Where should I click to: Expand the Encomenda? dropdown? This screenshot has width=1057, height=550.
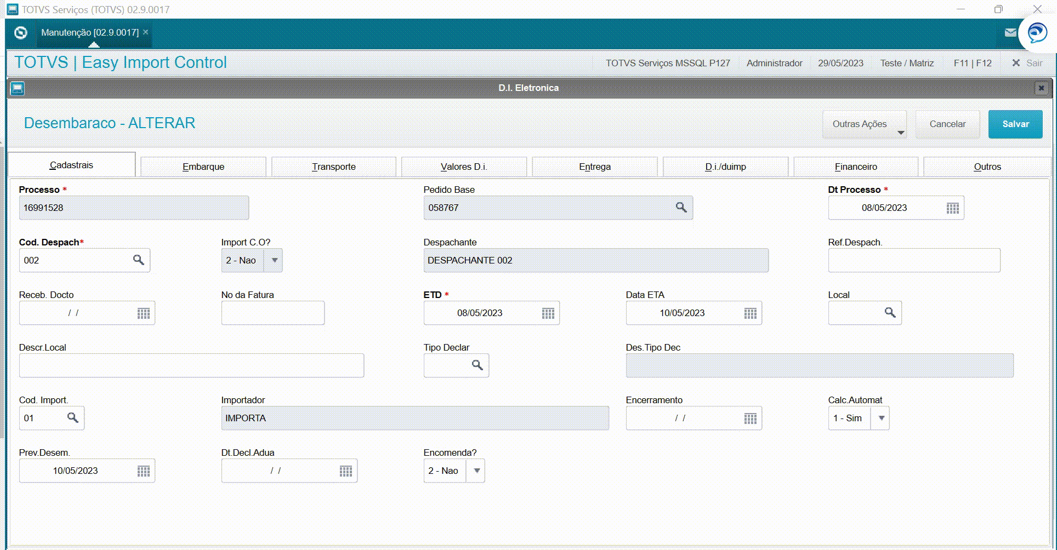coord(476,471)
